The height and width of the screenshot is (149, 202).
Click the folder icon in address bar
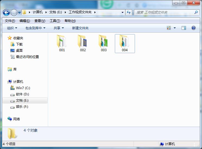pos(24,12)
